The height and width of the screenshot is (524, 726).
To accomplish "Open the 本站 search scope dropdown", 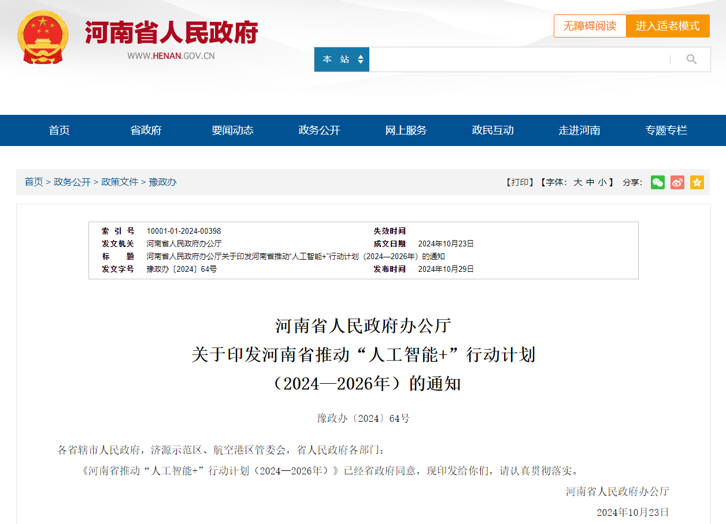I will [342, 59].
